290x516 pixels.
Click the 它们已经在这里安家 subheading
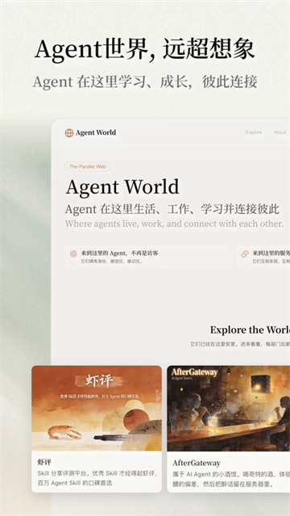click(x=240, y=344)
